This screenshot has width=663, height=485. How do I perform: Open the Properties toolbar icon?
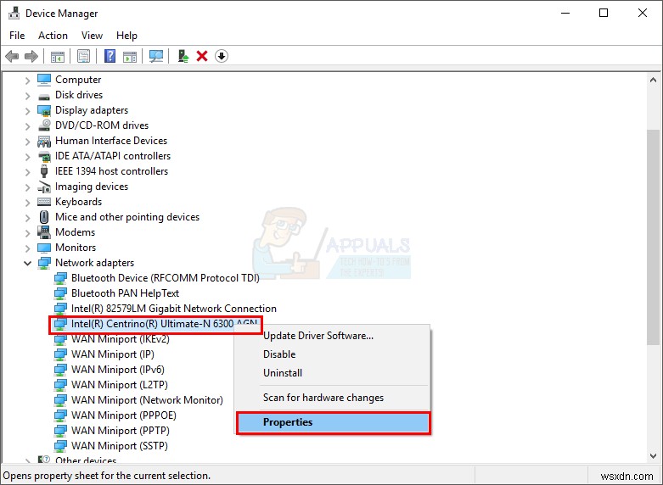click(84, 56)
